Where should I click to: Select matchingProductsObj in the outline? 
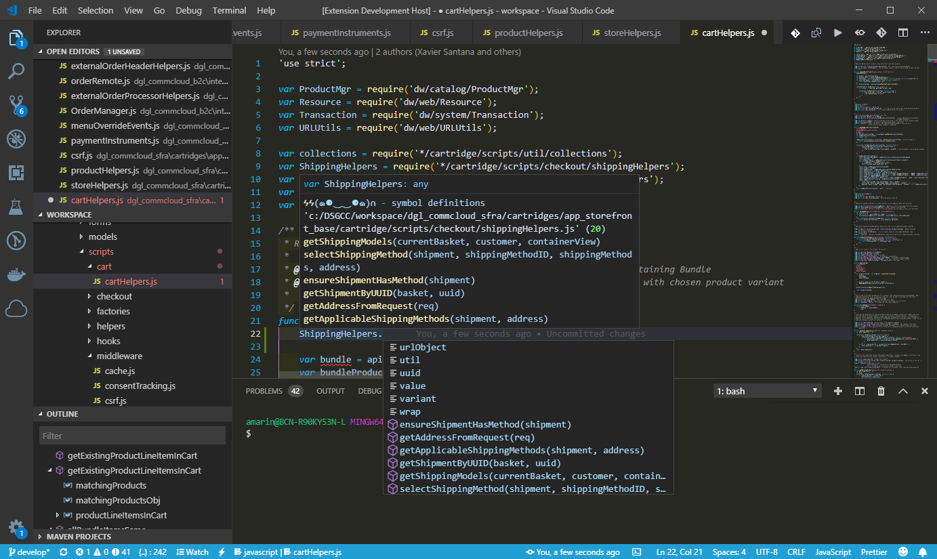point(117,500)
